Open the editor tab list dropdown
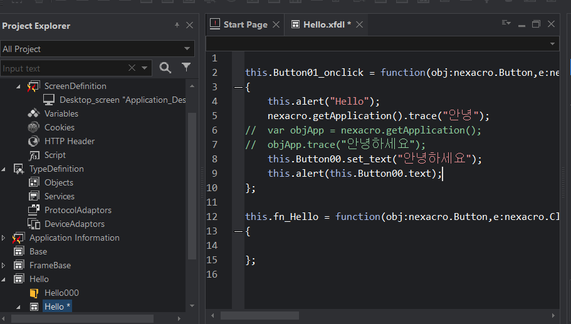 point(506,23)
